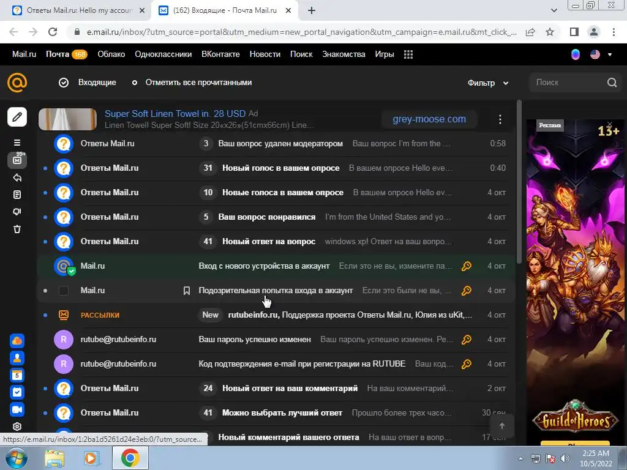Open the Почта link with 168 badge
The width and height of the screenshot is (627, 470).
[x=66, y=54]
